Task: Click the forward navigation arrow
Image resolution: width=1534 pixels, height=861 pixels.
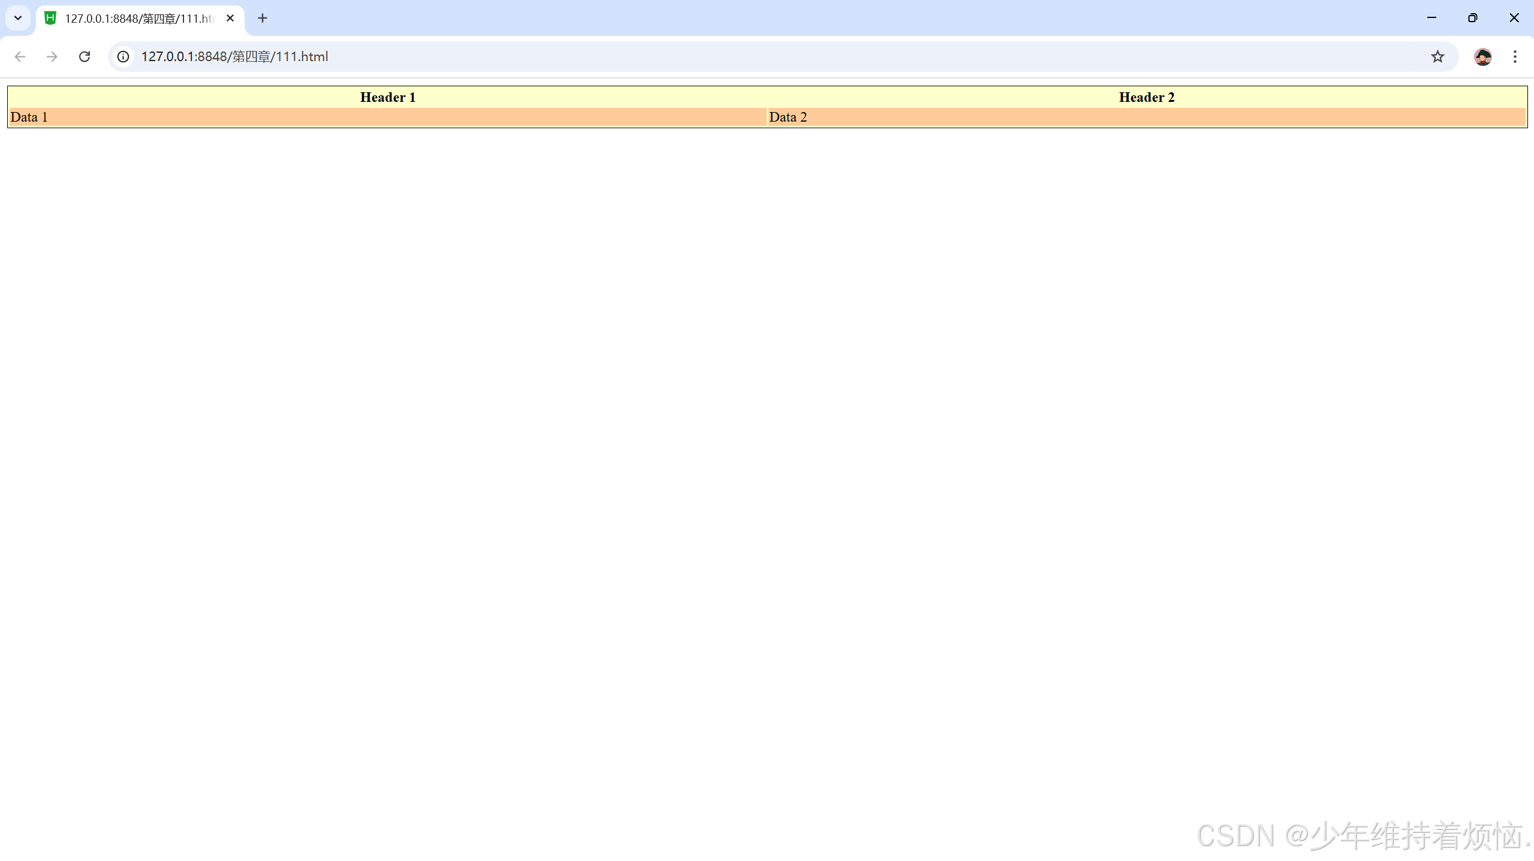Action: tap(52, 56)
